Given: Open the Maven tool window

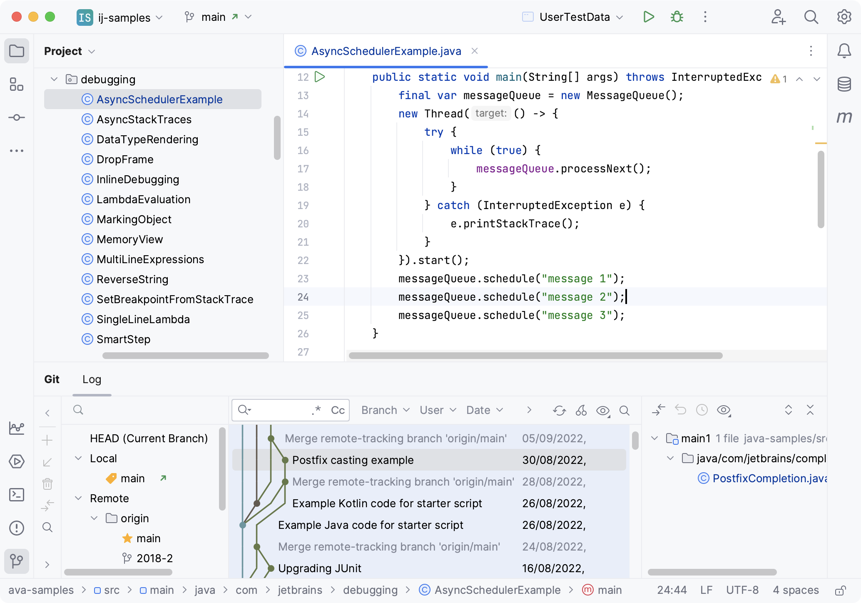Looking at the screenshot, I should click(845, 118).
